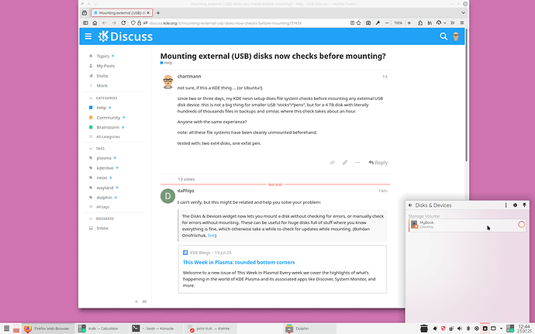
Task: Open the Discuss hamburger sidebar menu
Action: (x=88, y=36)
